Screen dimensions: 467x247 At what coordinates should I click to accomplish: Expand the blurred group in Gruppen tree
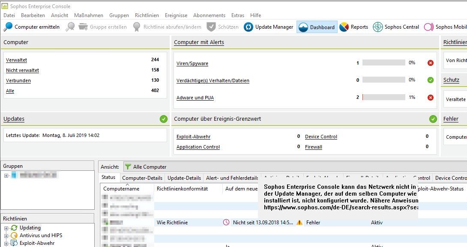tap(6, 176)
